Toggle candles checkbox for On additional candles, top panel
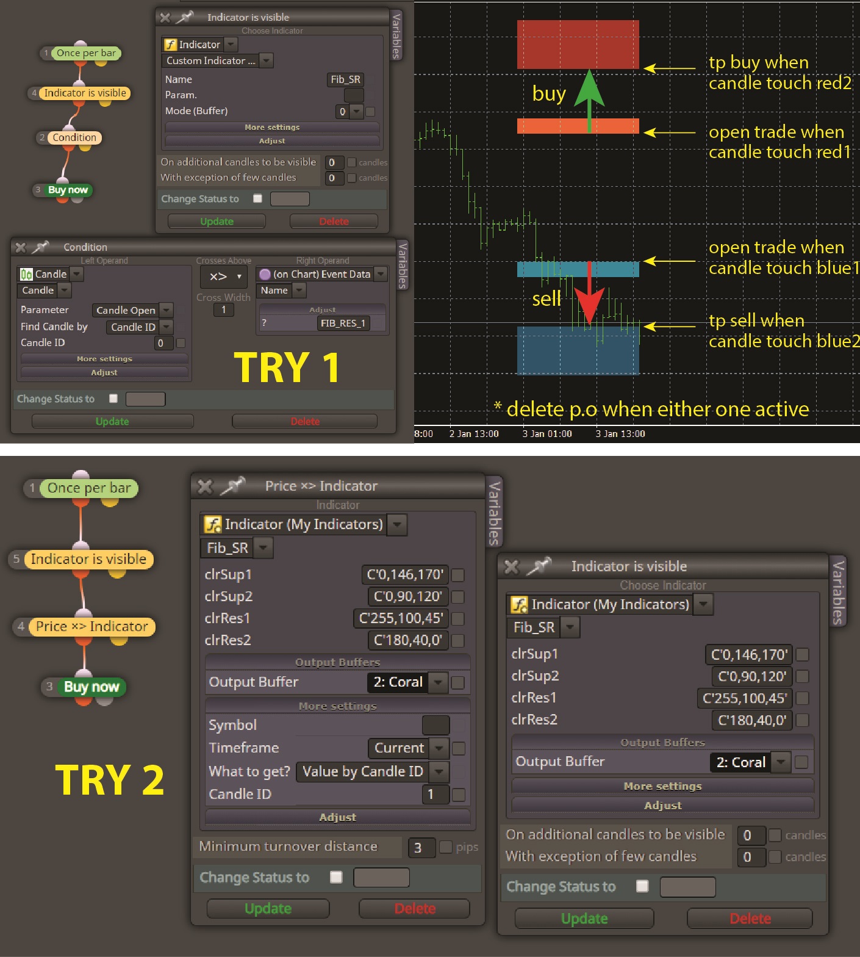 coord(351,162)
